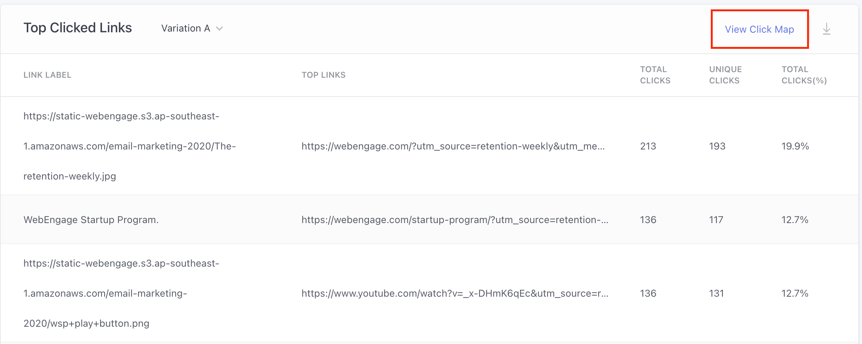Click the wsp+play+button.png link label
This screenshot has height=344, width=862.
point(121,293)
